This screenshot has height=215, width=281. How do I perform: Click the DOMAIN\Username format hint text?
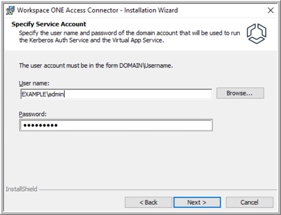point(96,65)
